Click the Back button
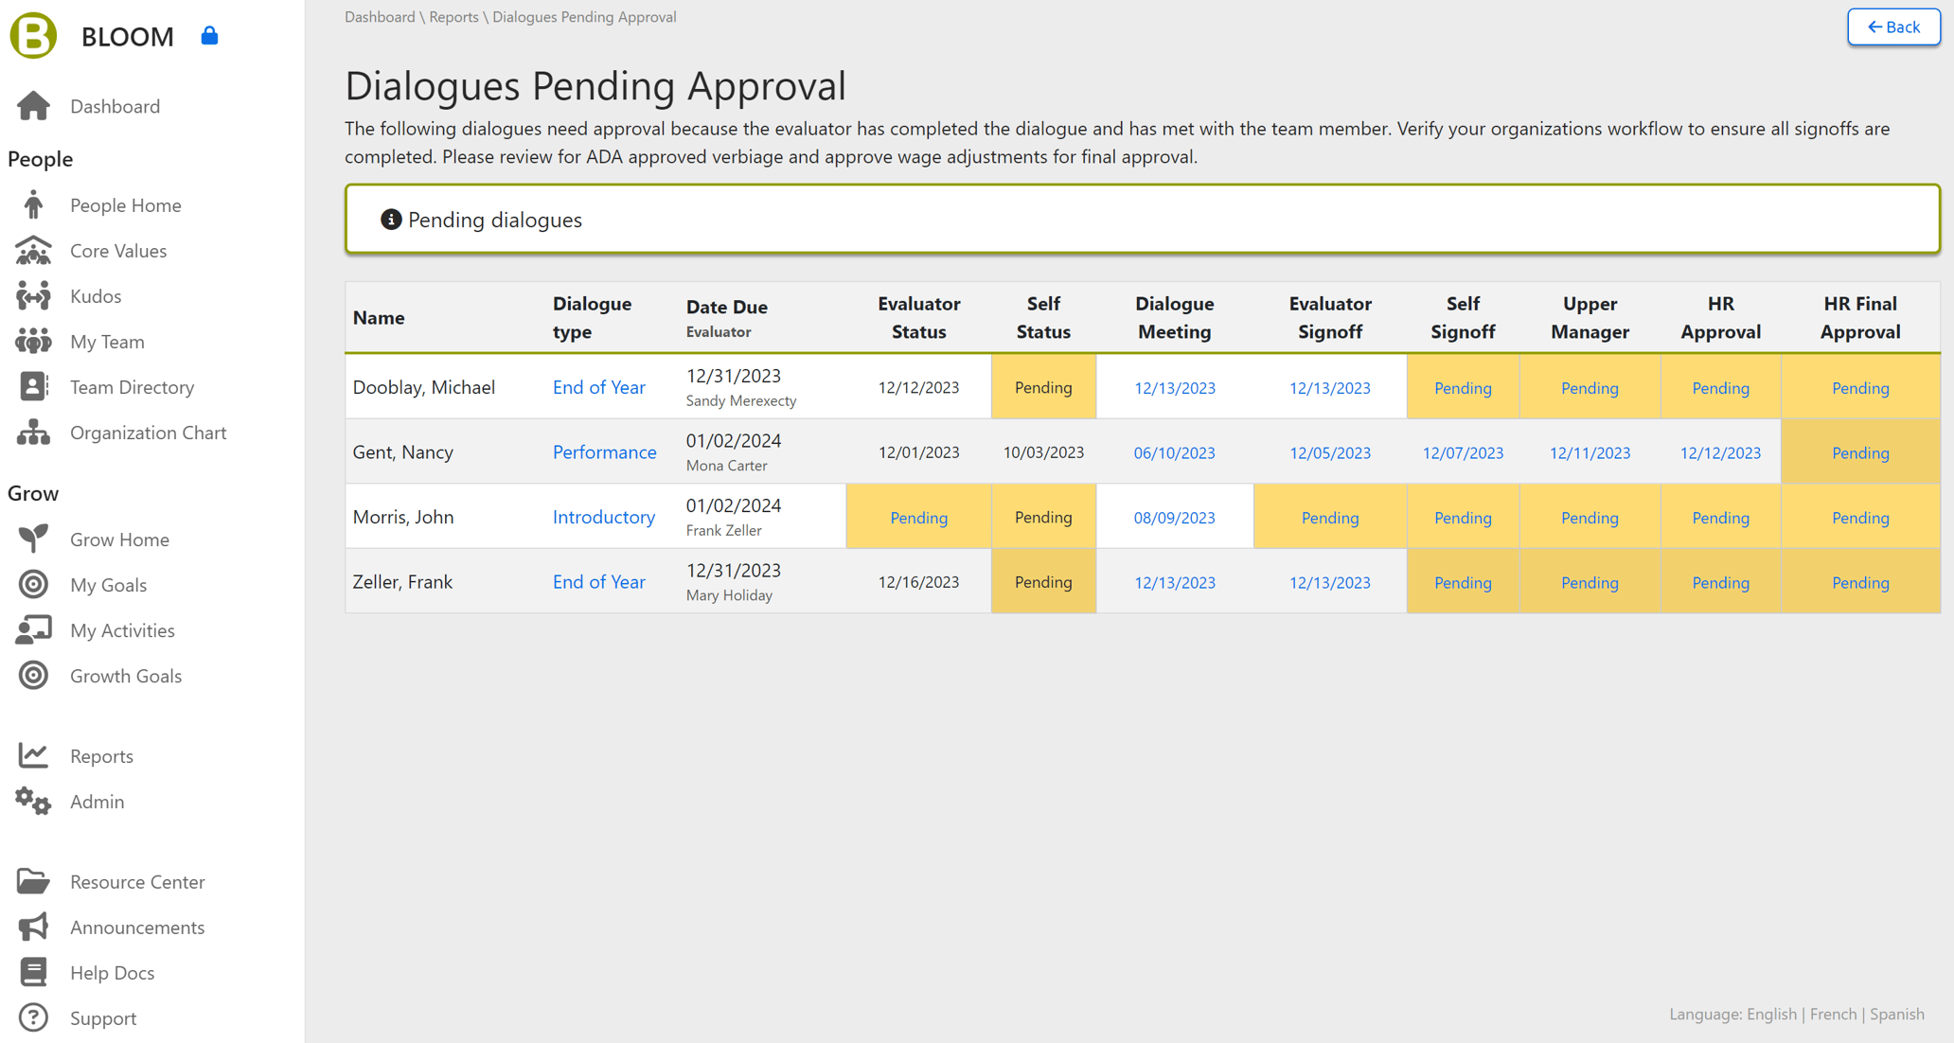Screen dimensions: 1954x1043 pyautogui.click(x=1893, y=27)
